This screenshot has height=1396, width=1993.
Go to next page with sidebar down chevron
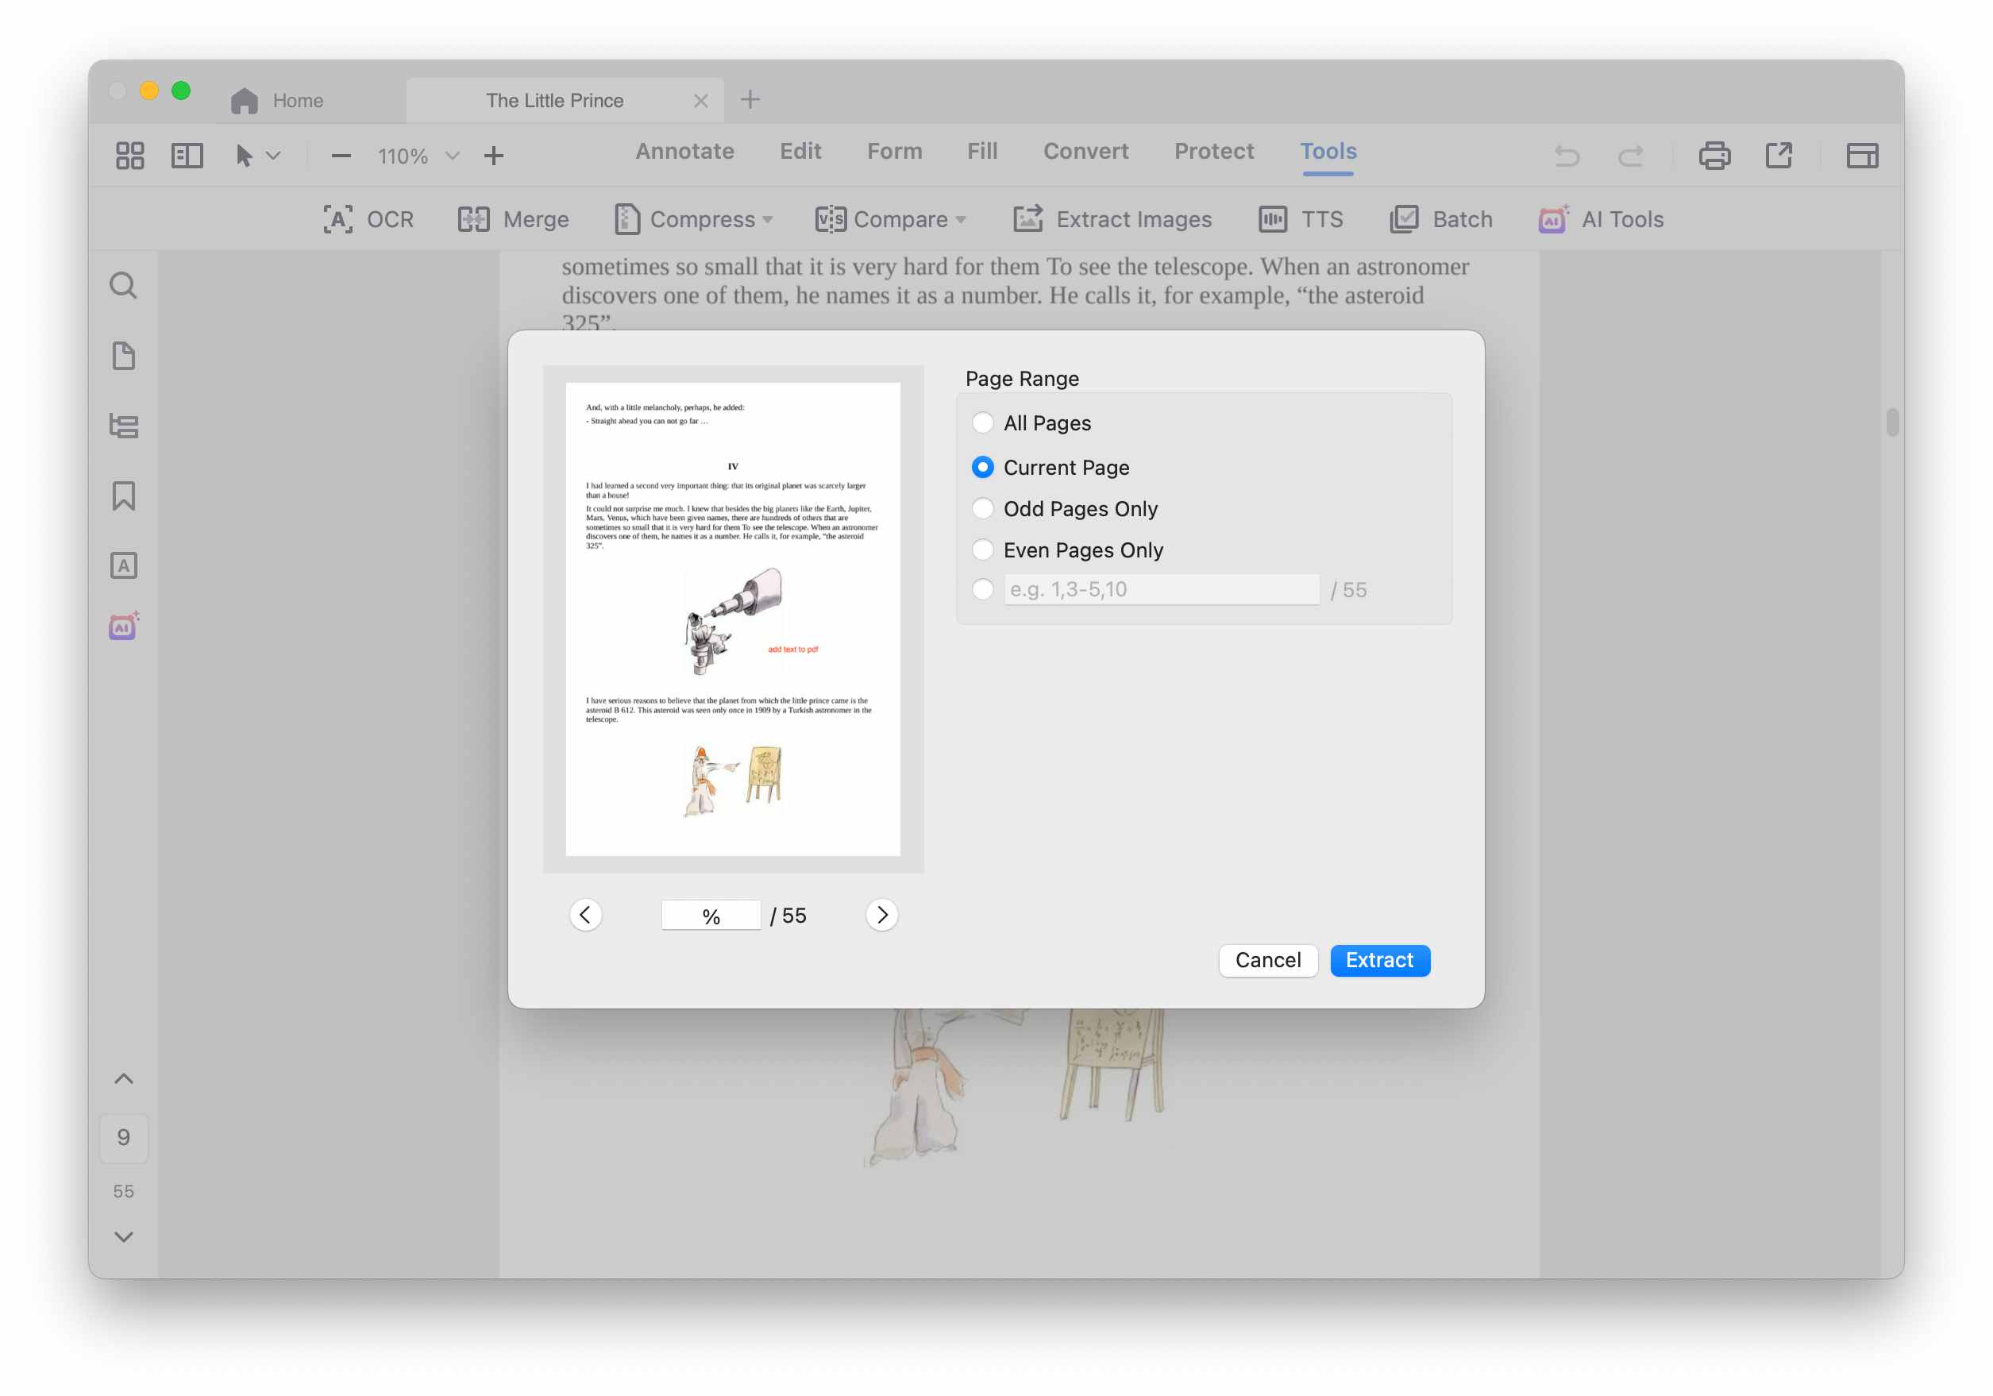tap(123, 1237)
